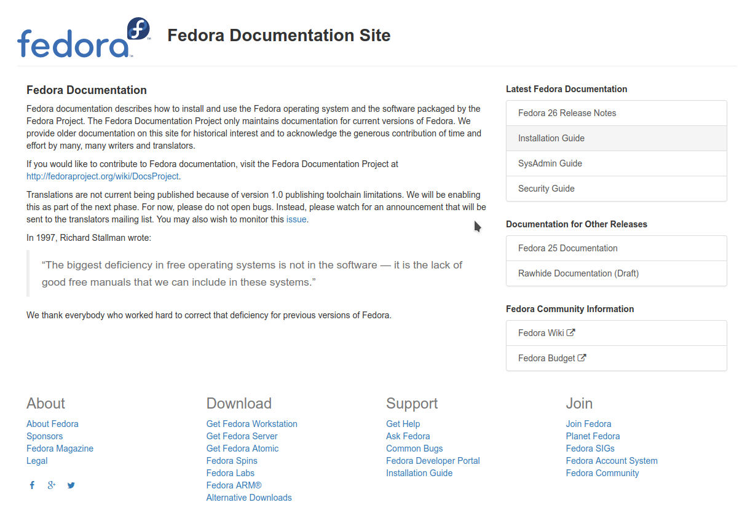Click the Richard Stallman quote block
This screenshot has width=742, height=513.
click(256, 273)
